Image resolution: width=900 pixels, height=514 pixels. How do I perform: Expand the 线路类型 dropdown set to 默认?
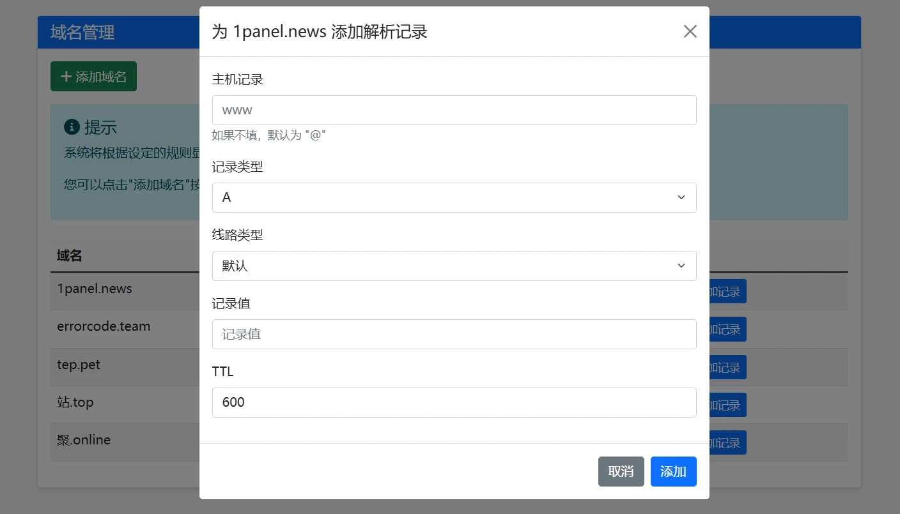(454, 266)
